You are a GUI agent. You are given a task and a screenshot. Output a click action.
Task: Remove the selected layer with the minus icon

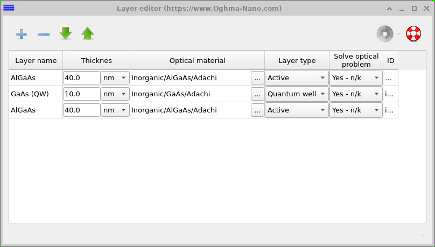(x=44, y=34)
